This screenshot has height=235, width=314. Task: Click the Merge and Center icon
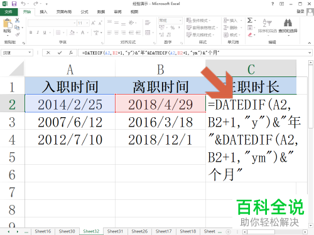click(148, 33)
